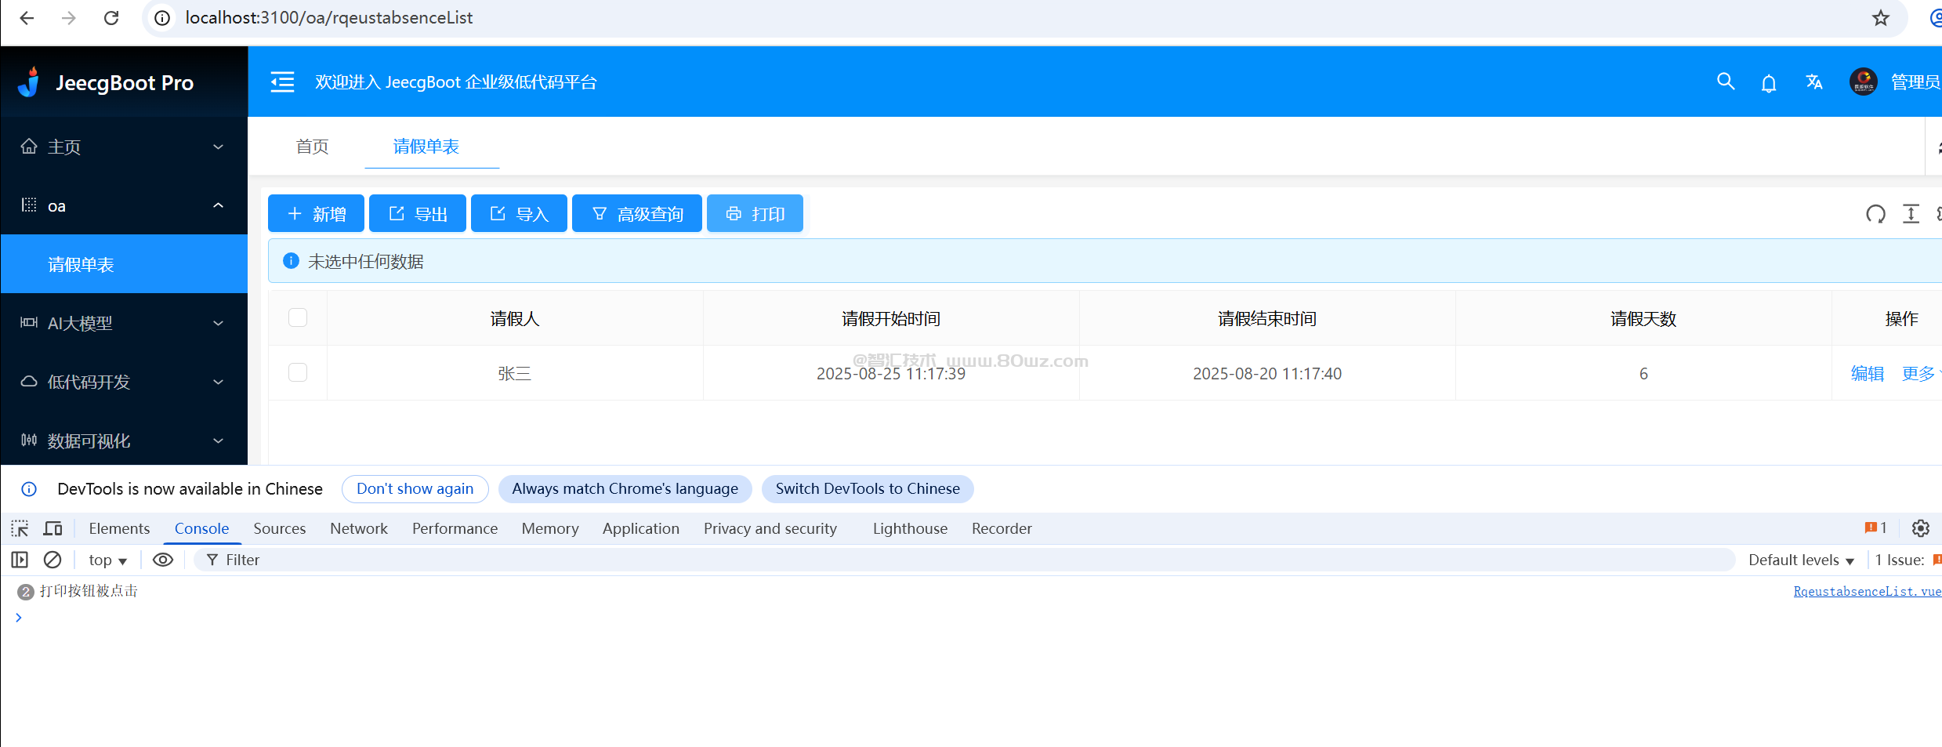Expand the 主页 sidebar menu

point(124,147)
